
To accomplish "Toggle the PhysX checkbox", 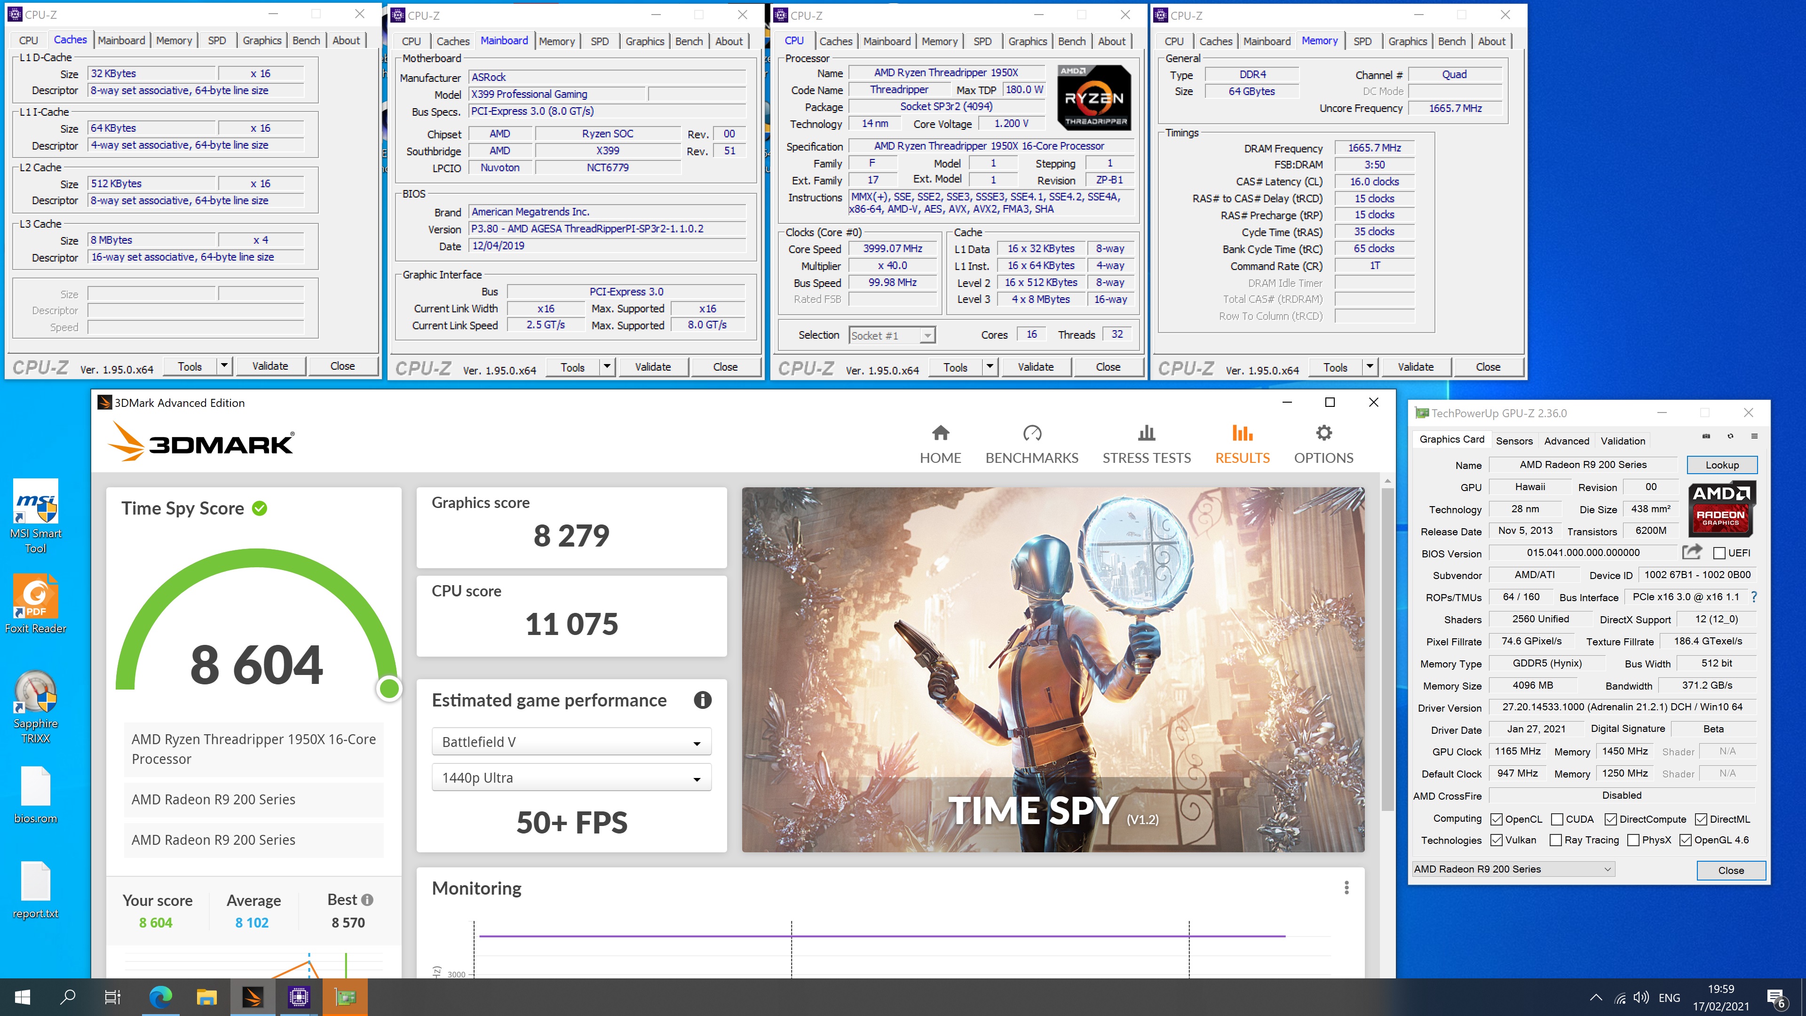I will (x=1633, y=840).
